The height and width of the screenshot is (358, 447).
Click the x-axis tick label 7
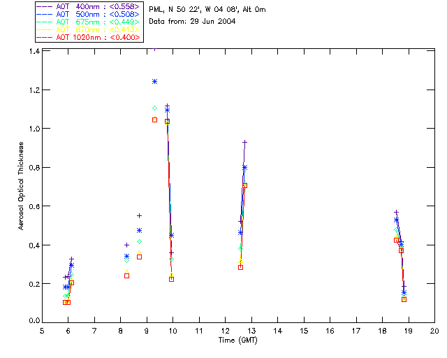[94, 331]
